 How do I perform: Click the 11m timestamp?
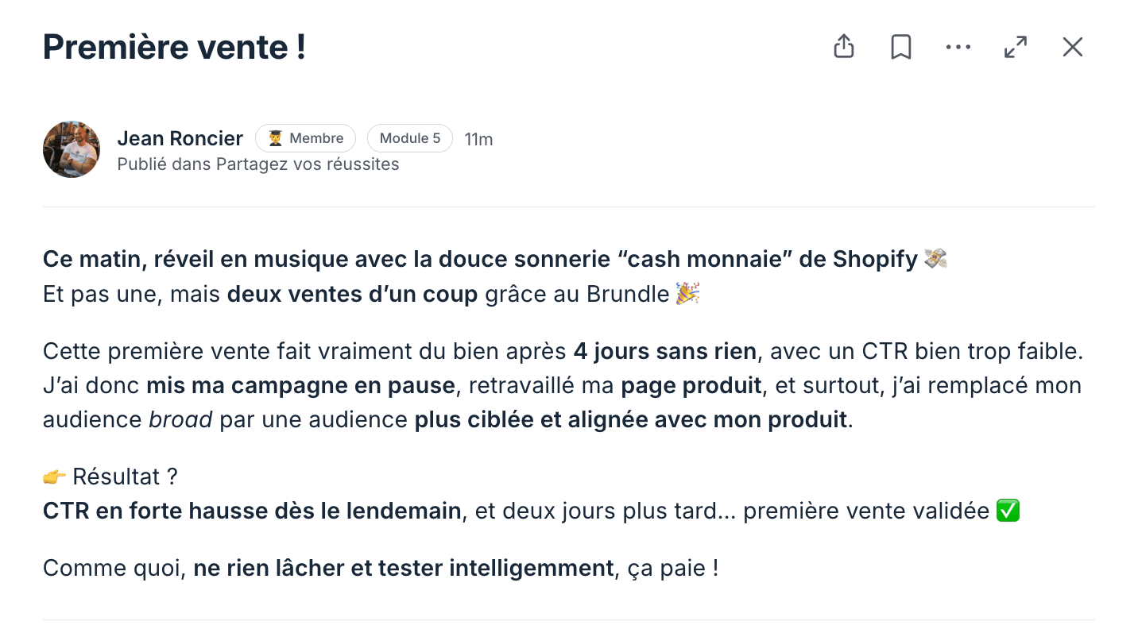pyautogui.click(x=478, y=139)
